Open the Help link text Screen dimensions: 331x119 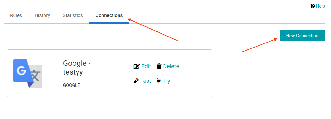(x=321, y=6)
